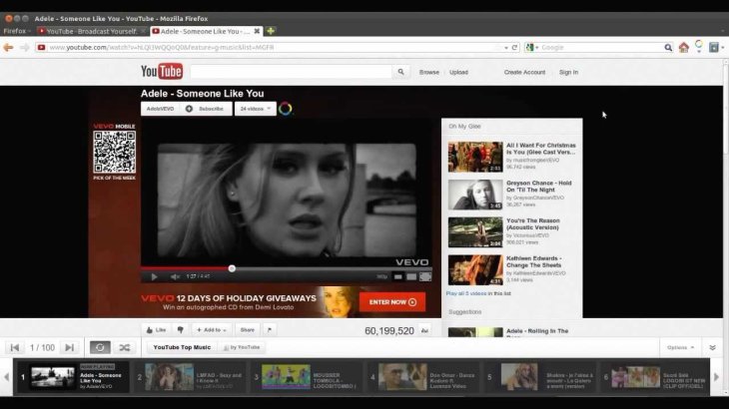
Task: Go to Firefox home page icon
Action: tap(683, 47)
